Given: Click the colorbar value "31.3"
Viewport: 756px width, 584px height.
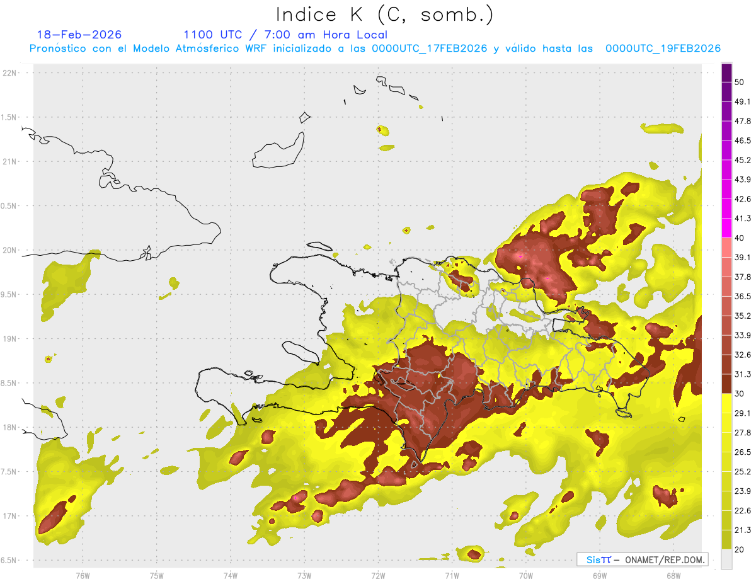Looking at the screenshot, I should point(743,374).
